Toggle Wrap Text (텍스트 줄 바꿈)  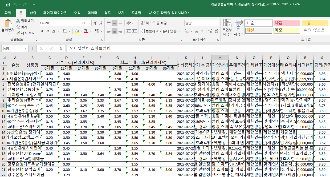click(x=154, y=23)
